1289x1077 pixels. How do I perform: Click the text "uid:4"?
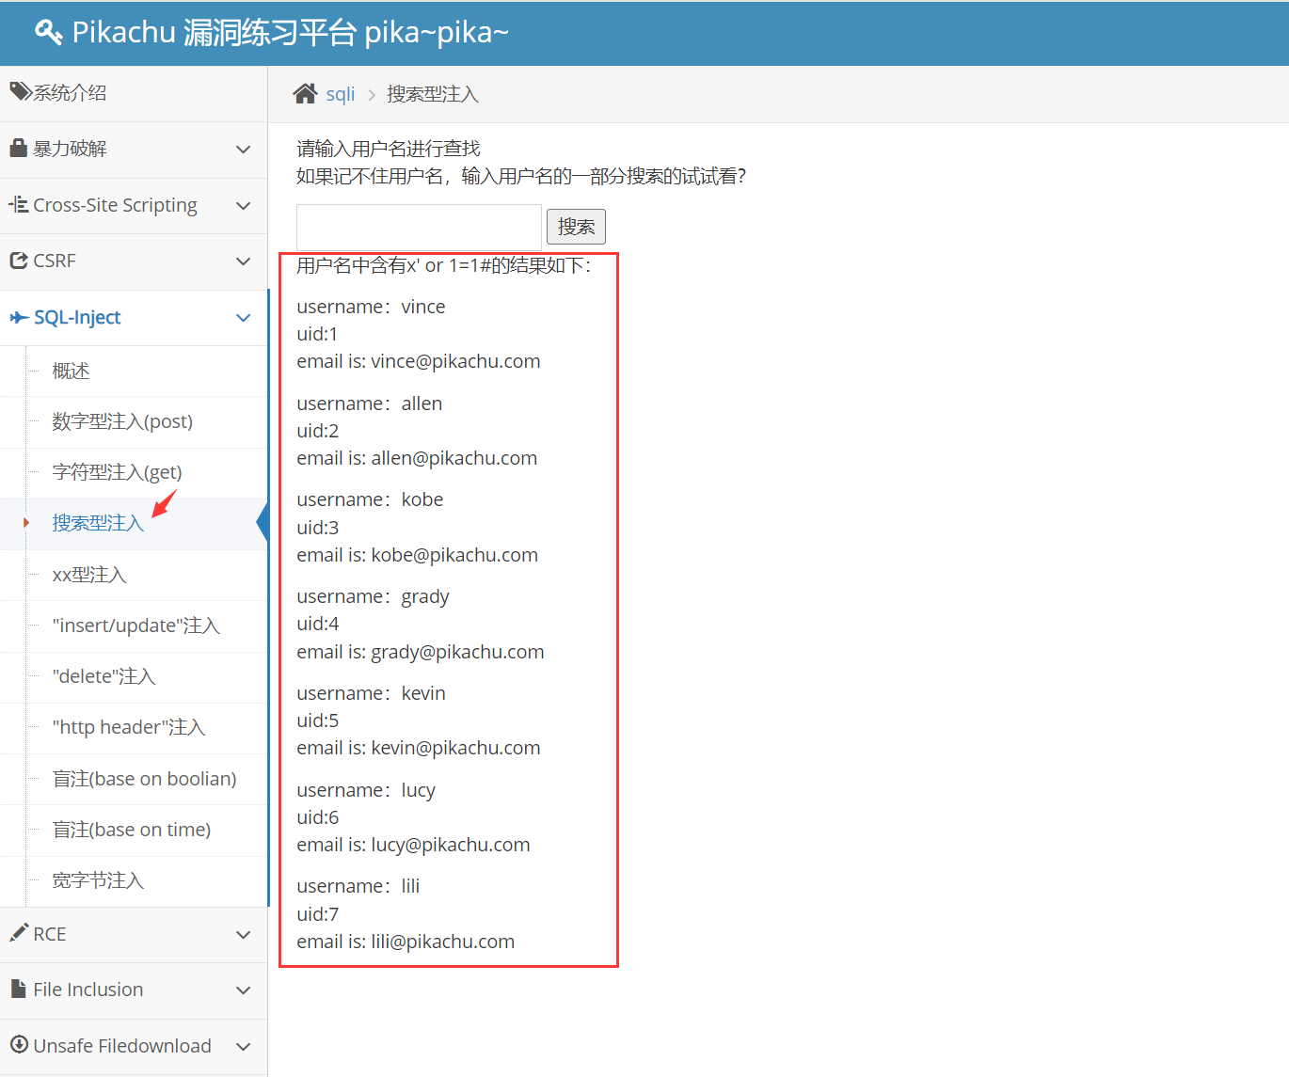click(318, 624)
